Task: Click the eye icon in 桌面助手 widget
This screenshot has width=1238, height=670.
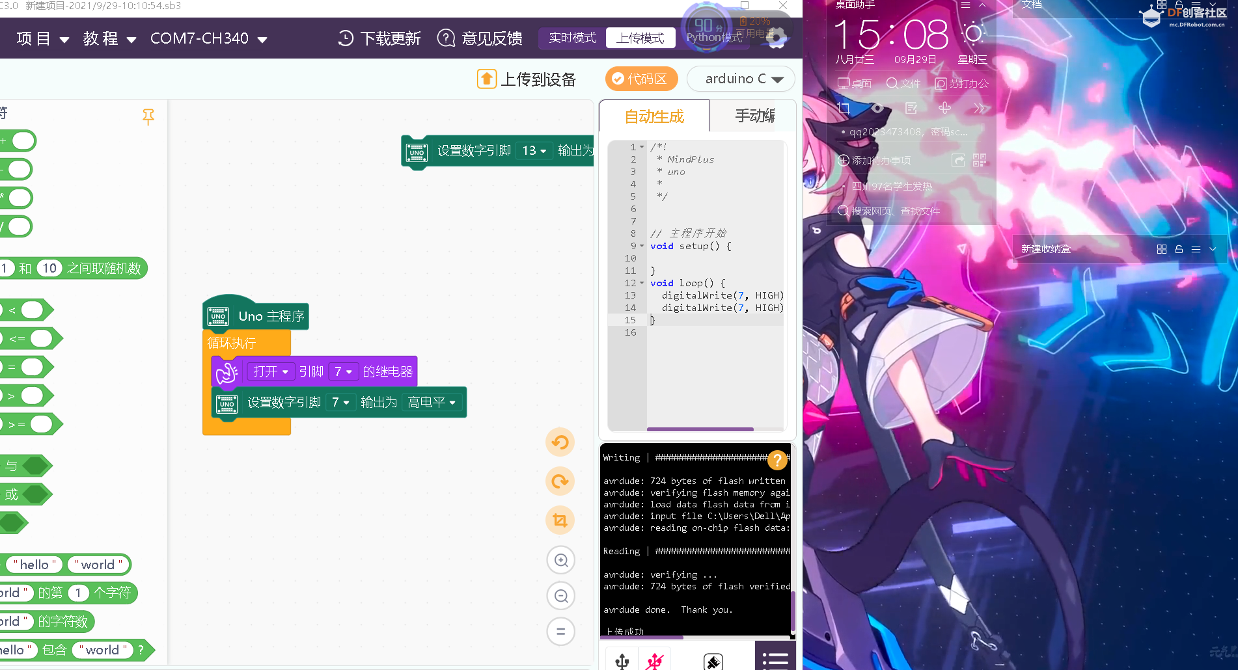Action: (877, 108)
